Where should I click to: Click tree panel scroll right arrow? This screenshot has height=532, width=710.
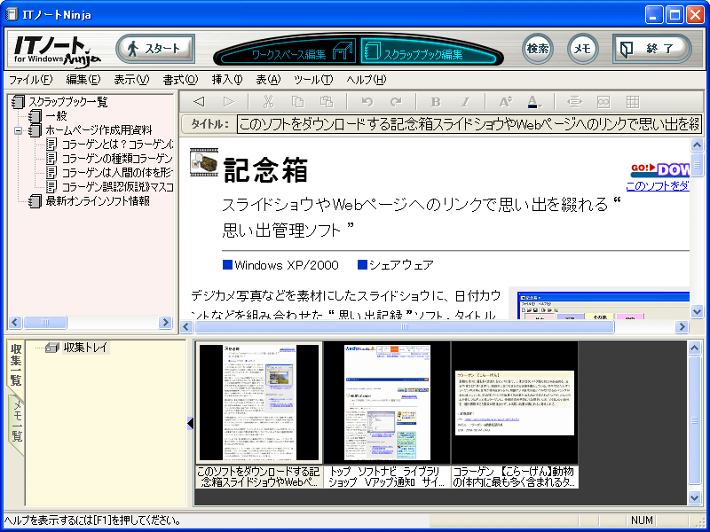[165, 322]
